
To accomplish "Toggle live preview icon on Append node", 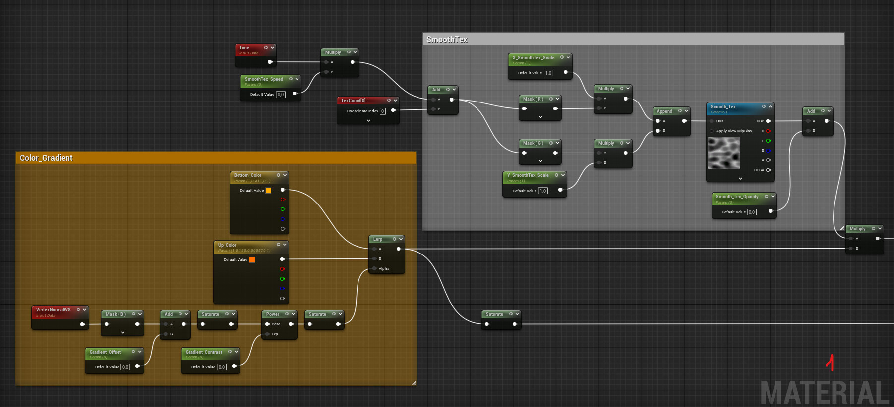I will click(680, 111).
